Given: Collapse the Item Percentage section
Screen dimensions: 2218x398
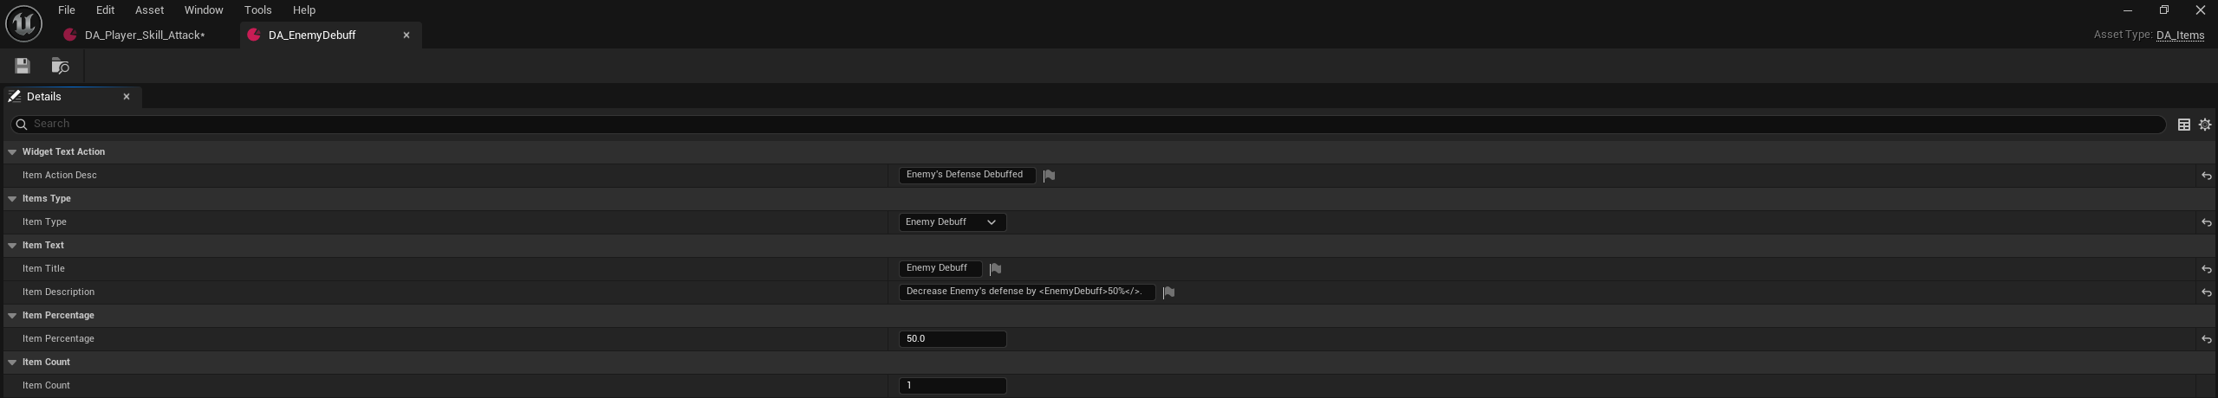Looking at the screenshot, I should click(x=12, y=316).
